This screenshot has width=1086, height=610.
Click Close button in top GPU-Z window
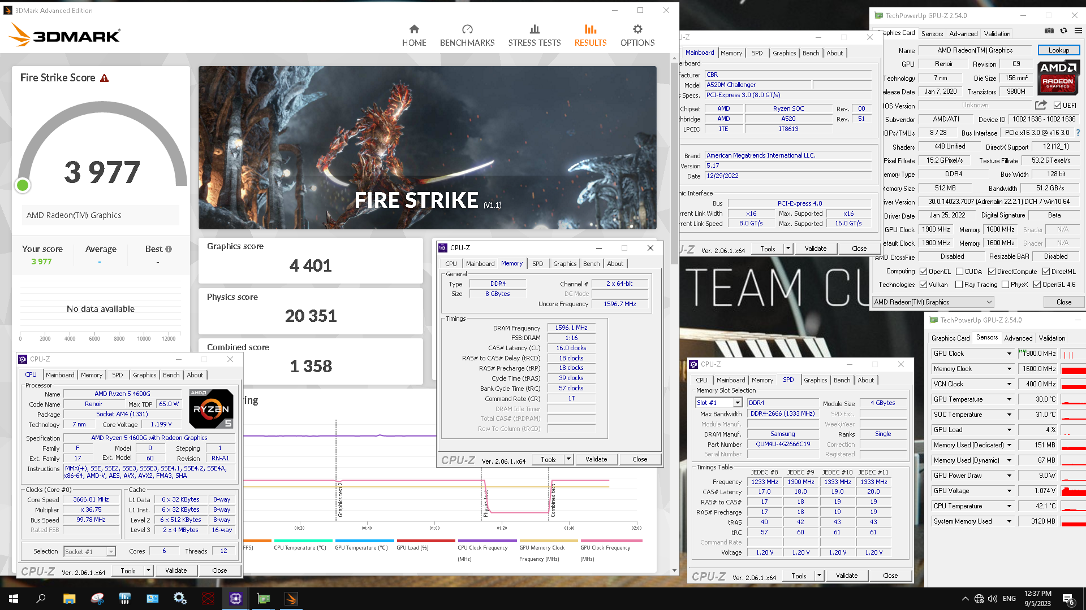click(x=1063, y=302)
